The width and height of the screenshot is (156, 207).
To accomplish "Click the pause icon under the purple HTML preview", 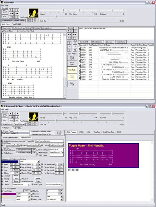I will pyautogui.click(x=77, y=170).
